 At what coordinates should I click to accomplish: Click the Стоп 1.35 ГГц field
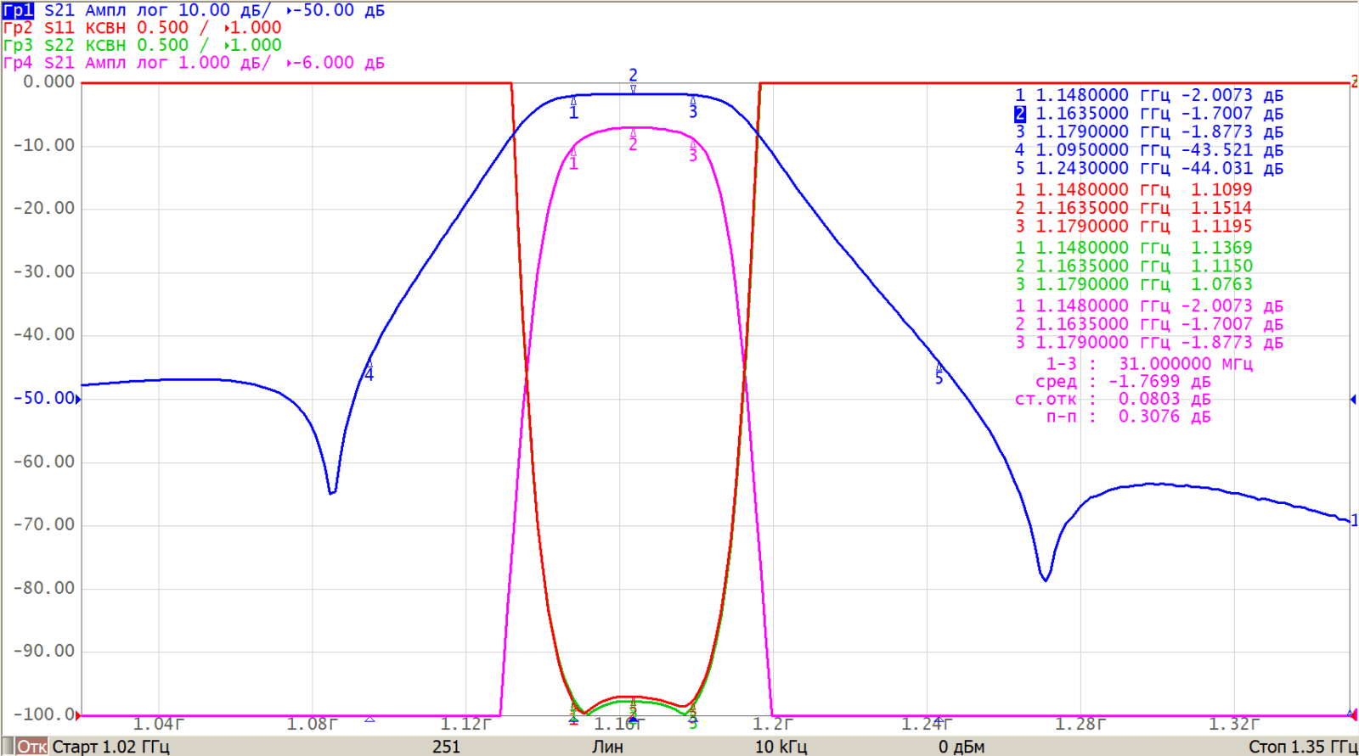[1301, 747]
